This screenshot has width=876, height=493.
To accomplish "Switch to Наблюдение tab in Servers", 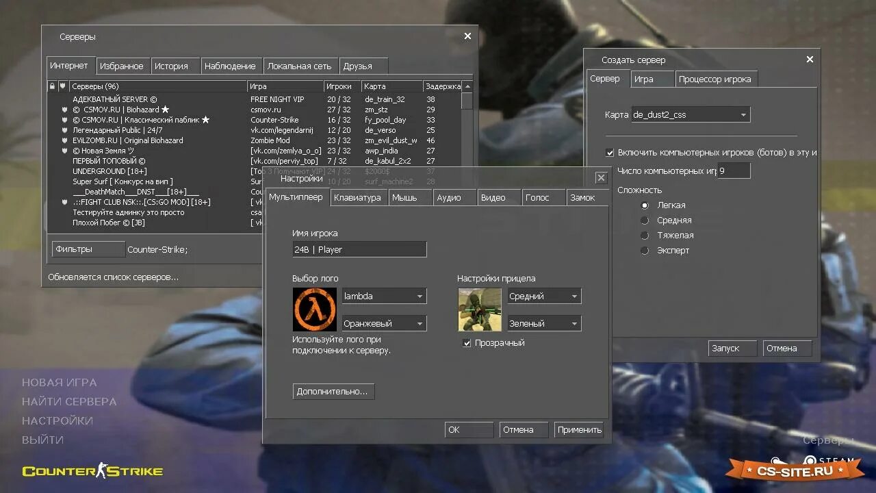I will pyautogui.click(x=231, y=66).
